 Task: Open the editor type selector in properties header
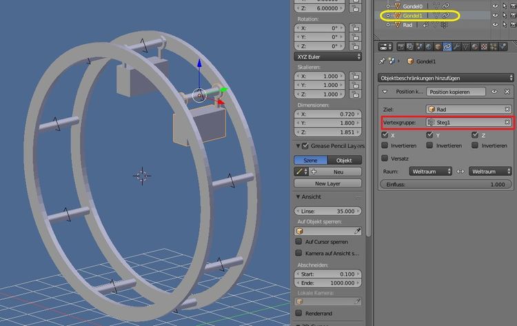[385, 47]
